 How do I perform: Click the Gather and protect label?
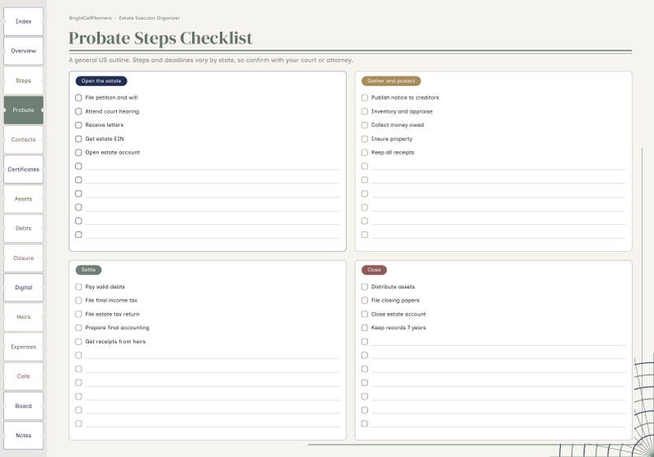(391, 81)
